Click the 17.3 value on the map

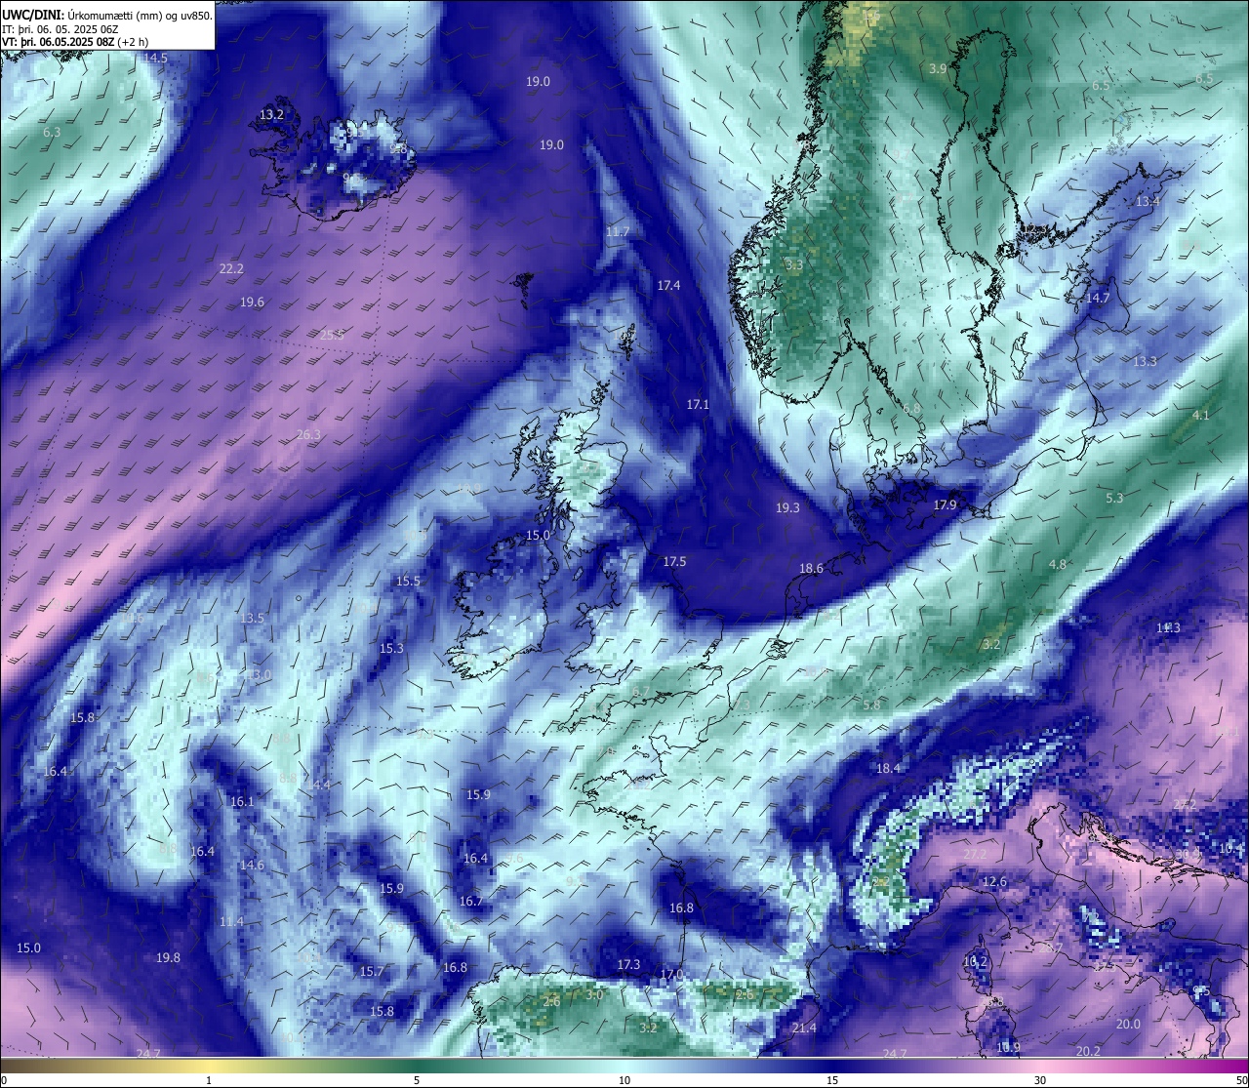click(628, 964)
